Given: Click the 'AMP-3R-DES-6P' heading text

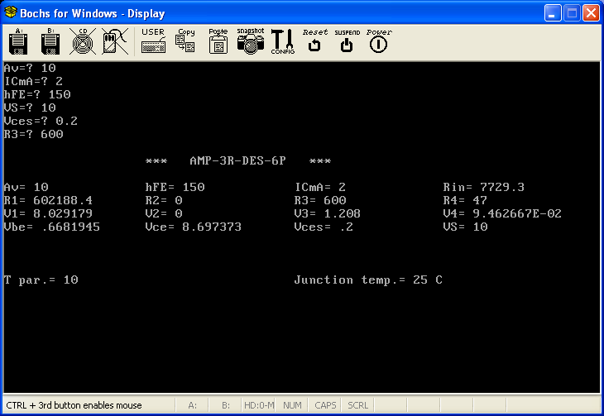Looking at the screenshot, I should (x=237, y=160).
